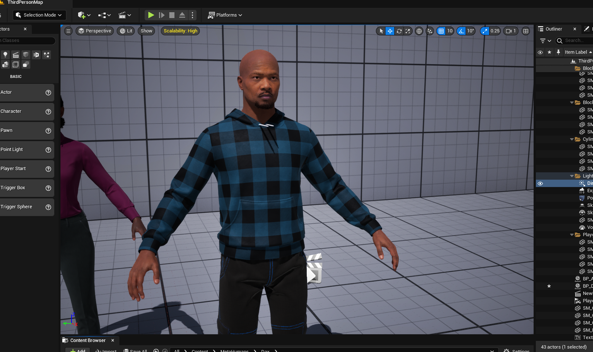Image resolution: width=593 pixels, height=352 pixels.
Task: Click the Cinematic clapperboard category in Place Actors
Action: [15, 54]
